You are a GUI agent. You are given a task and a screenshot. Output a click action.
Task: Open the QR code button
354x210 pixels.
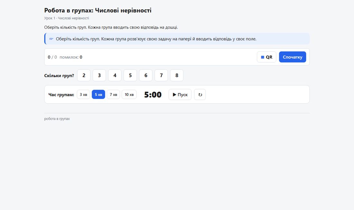tap(266, 57)
